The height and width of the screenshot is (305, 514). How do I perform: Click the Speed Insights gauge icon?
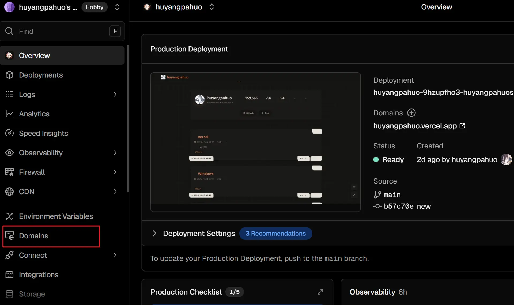pyautogui.click(x=9, y=133)
